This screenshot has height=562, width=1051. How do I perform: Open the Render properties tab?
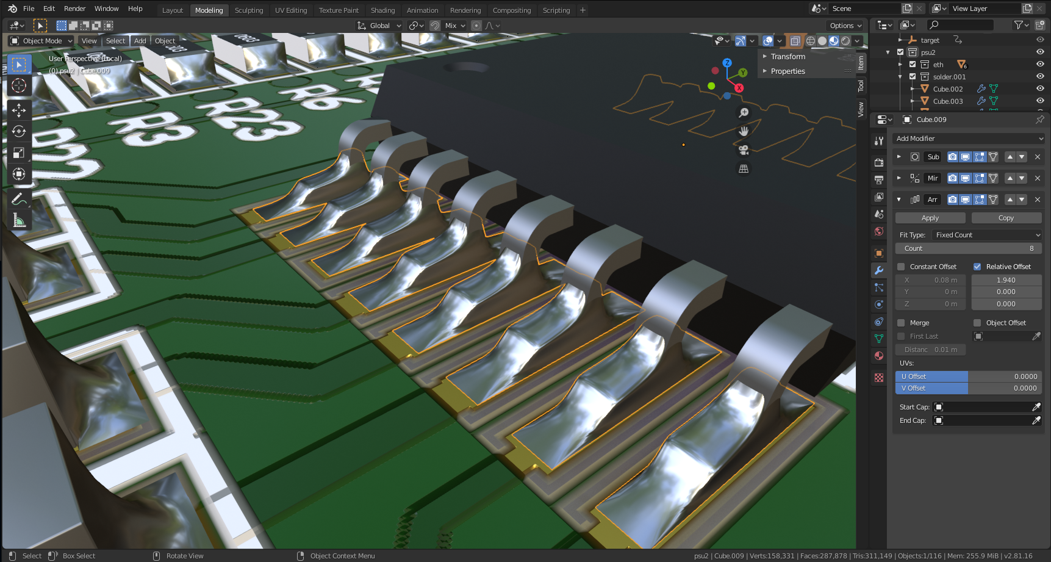point(879,163)
